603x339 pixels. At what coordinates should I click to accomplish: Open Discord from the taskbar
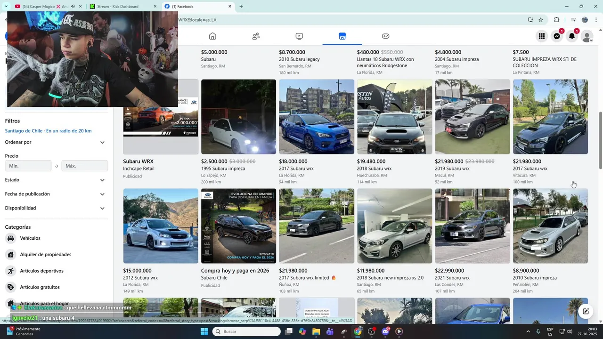[385, 331]
